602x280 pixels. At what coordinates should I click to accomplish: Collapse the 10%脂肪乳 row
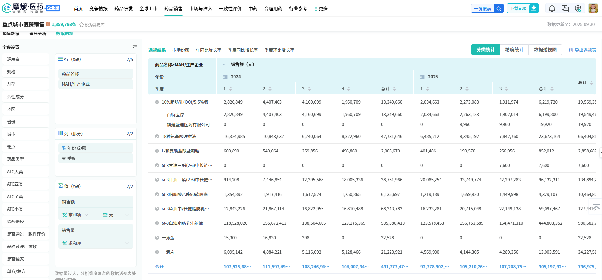point(157,102)
